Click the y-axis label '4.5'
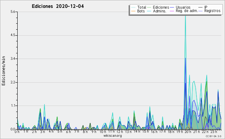 [x=13, y=35]
